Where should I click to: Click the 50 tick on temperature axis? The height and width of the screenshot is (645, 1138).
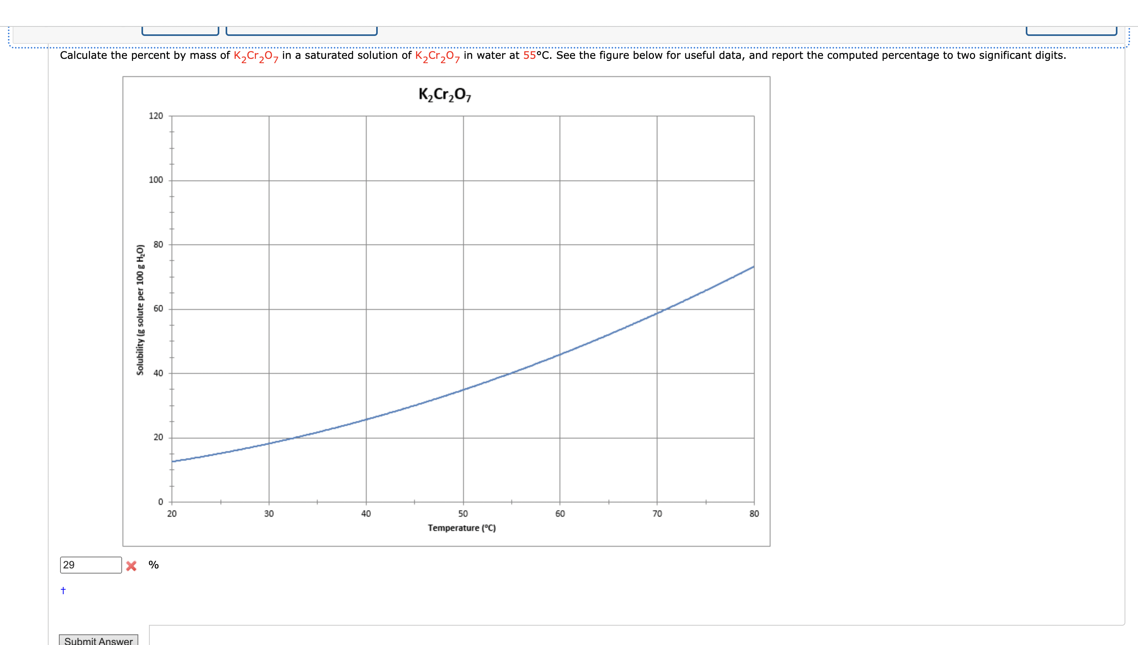click(x=463, y=514)
